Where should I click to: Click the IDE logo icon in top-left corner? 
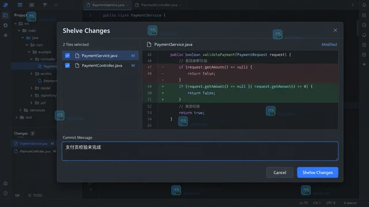click(5, 5)
